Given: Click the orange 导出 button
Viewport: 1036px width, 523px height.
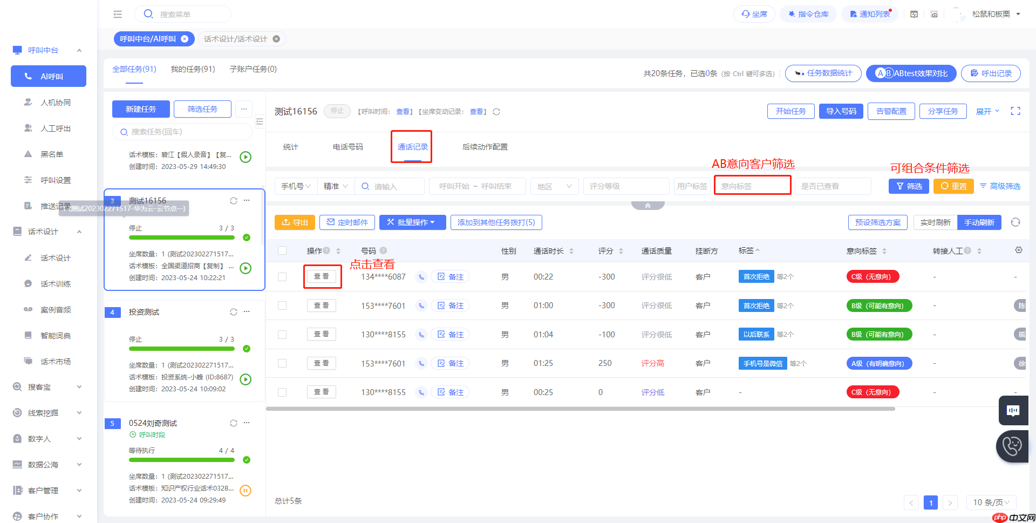Looking at the screenshot, I should [295, 222].
